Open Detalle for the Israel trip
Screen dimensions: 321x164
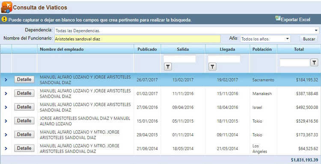tap(24, 107)
